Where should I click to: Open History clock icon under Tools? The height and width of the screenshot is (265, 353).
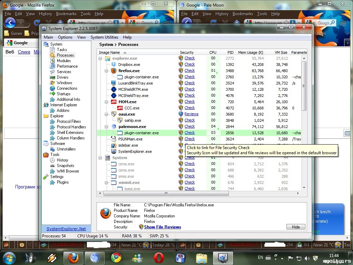point(52,160)
